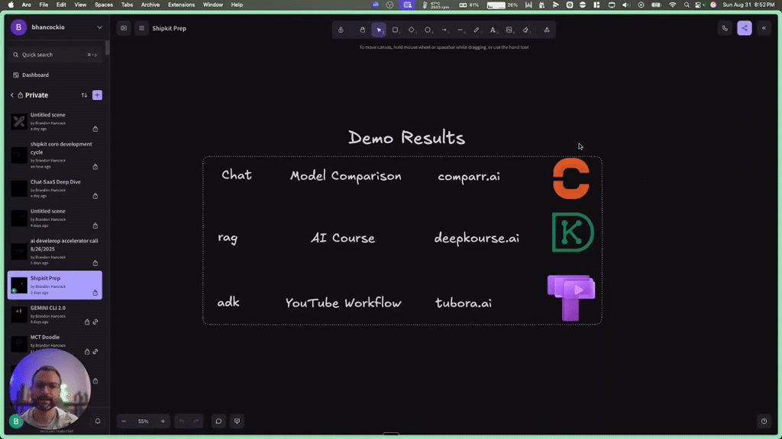Open the Spaces menu
782x439 pixels.
coord(104,5)
